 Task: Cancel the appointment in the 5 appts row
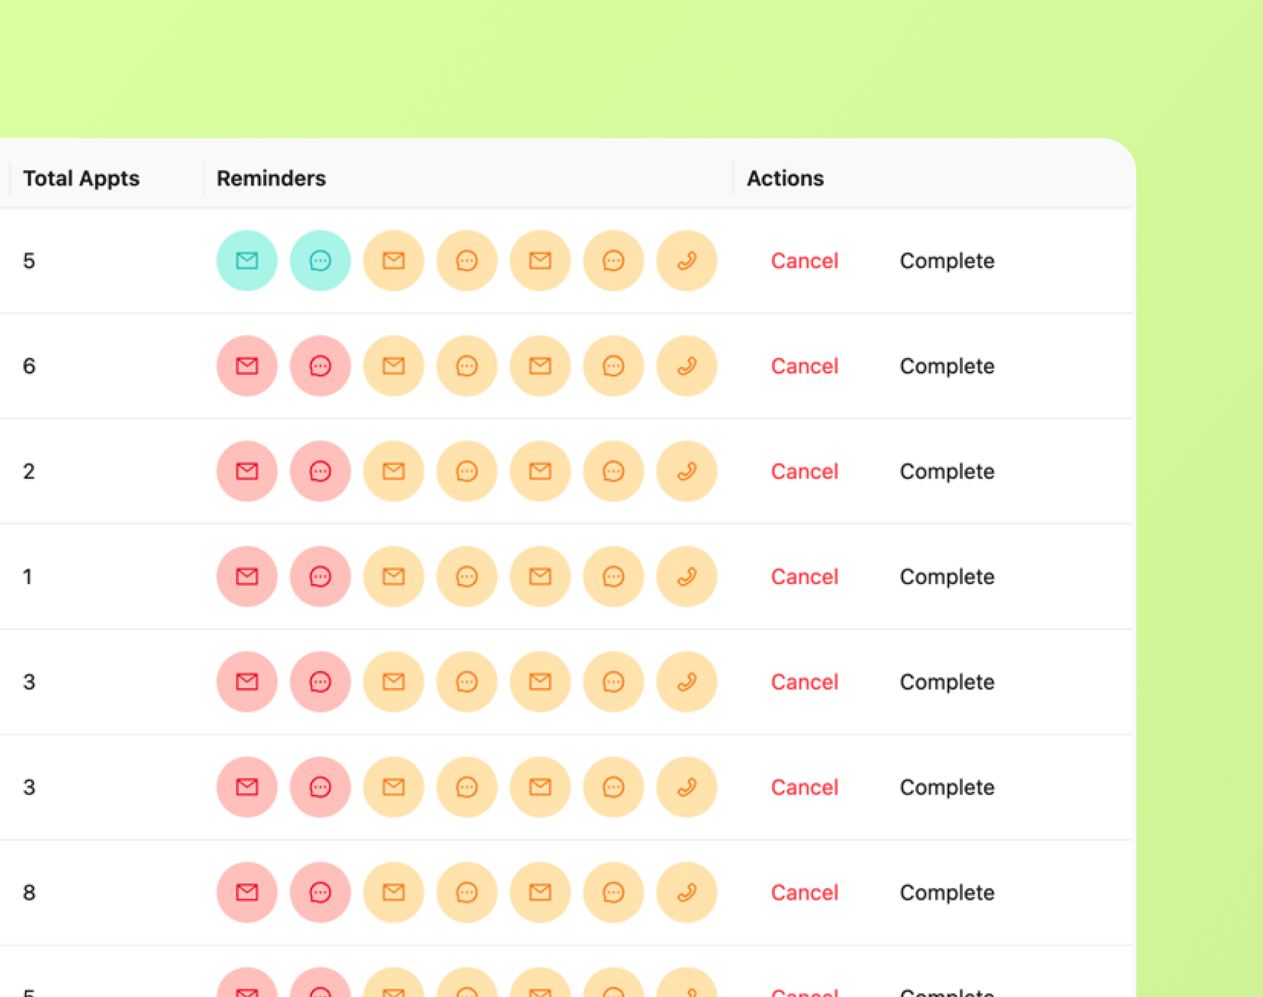[x=804, y=261]
